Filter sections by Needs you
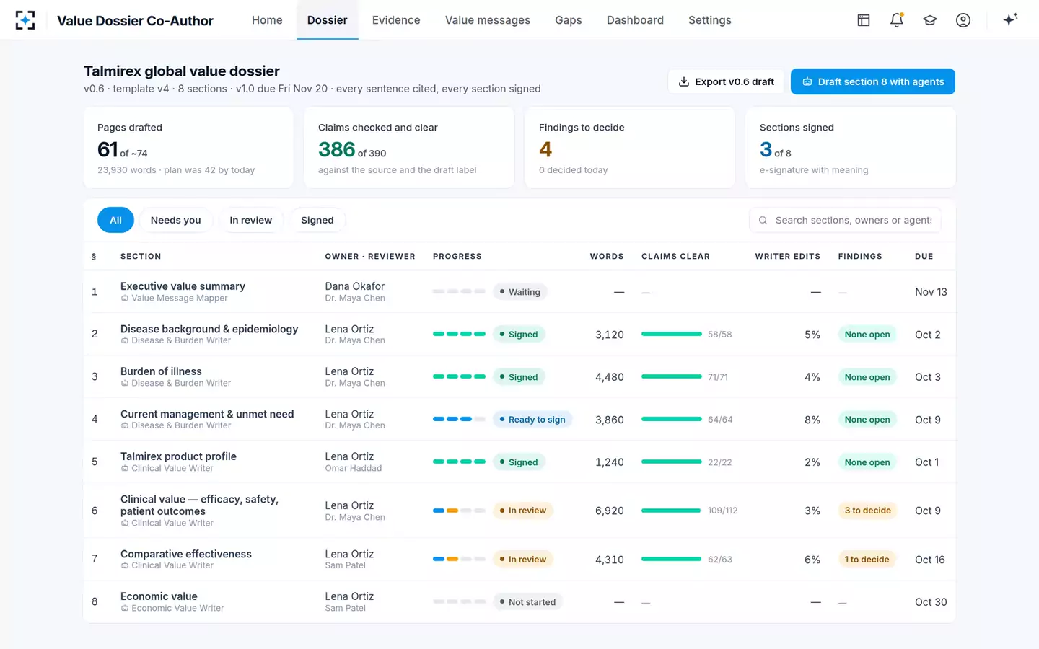The width and height of the screenshot is (1039, 649). (x=176, y=220)
